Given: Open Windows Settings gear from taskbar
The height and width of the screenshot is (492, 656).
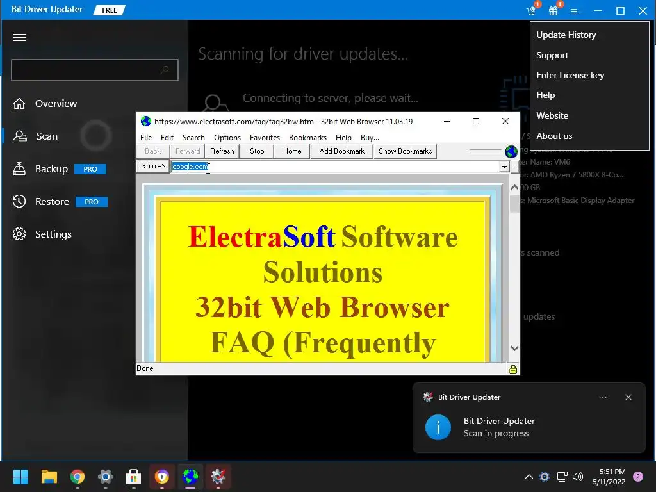Looking at the screenshot, I should click(x=106, y=477).
